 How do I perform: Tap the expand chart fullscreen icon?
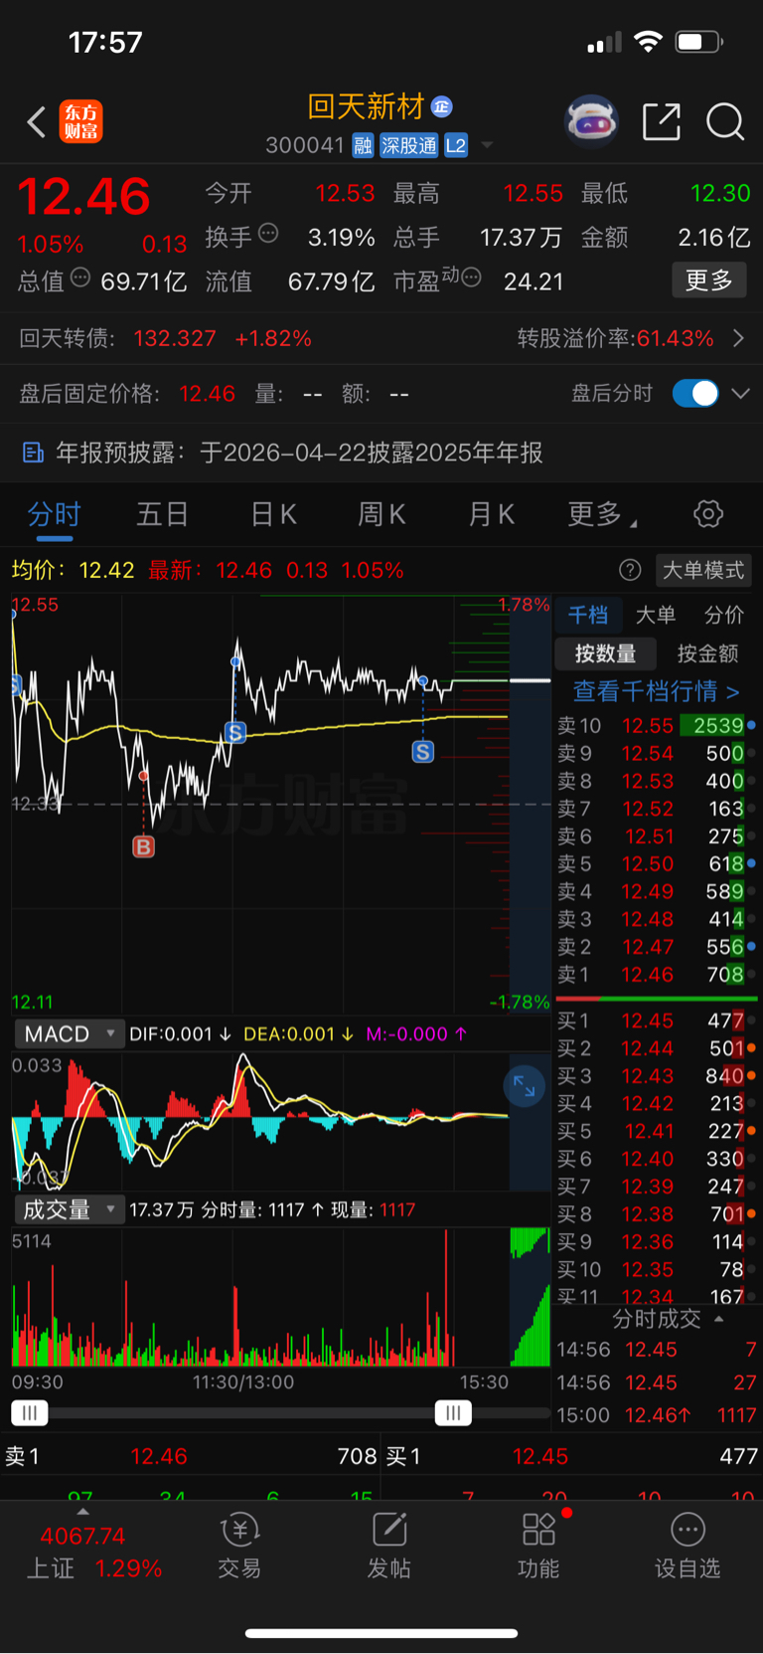524,1086
